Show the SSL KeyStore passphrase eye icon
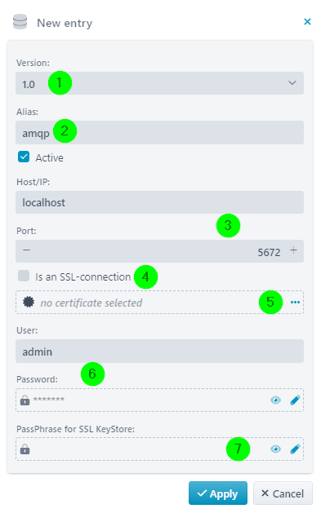321x513 pixels. click(275, 449)
